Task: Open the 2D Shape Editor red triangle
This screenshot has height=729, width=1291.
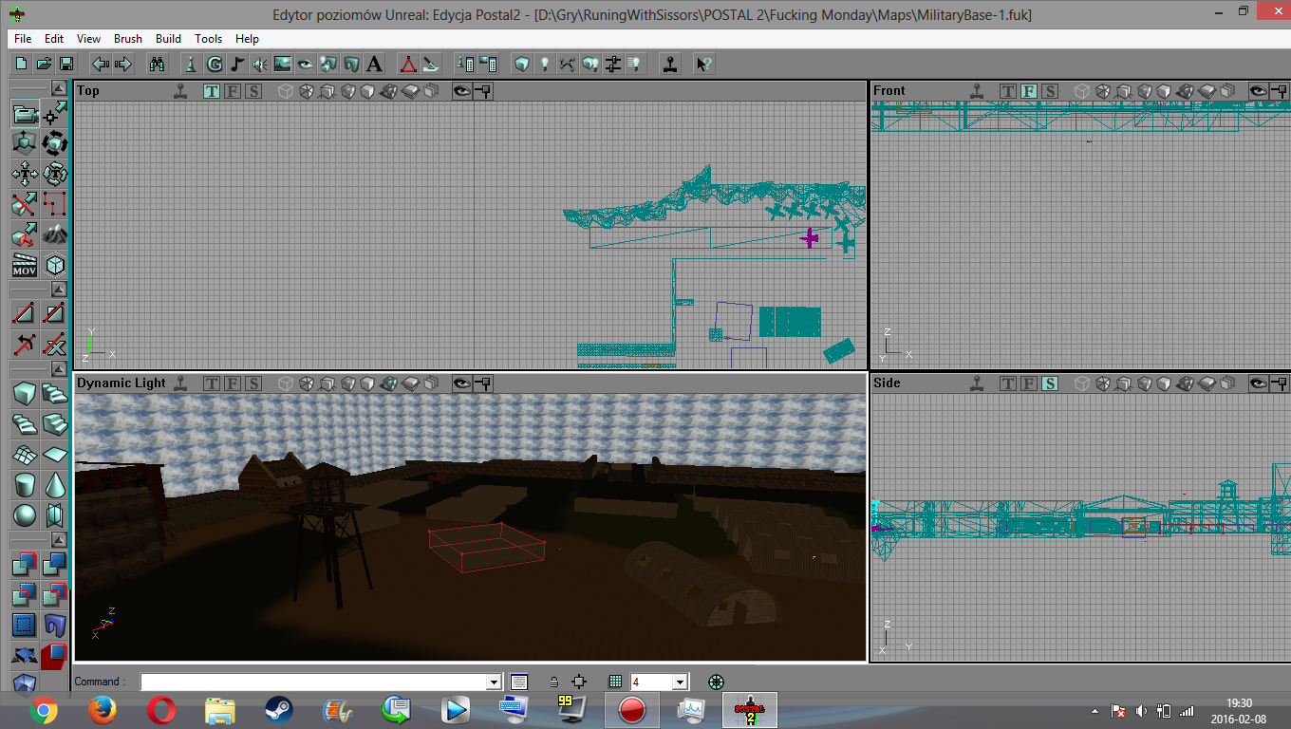Action: pos(407,64)
